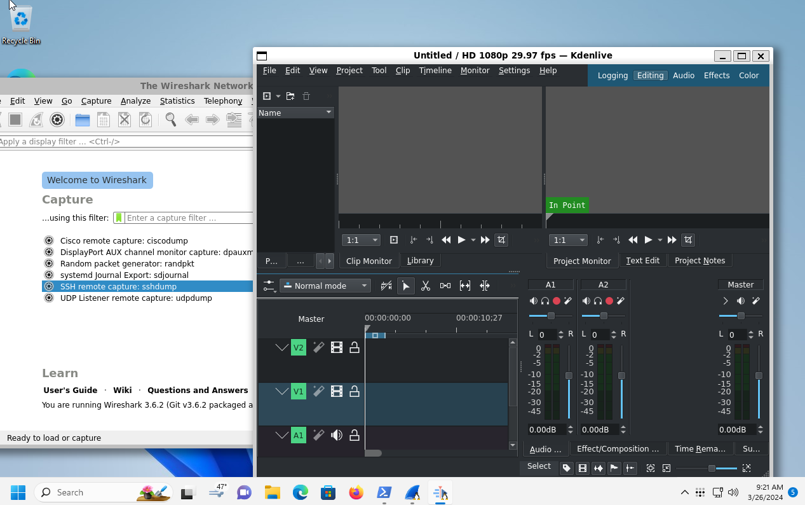Click add clip icon in project bin
The width and height of the screenshot is (805, 505).
point(267,96)
